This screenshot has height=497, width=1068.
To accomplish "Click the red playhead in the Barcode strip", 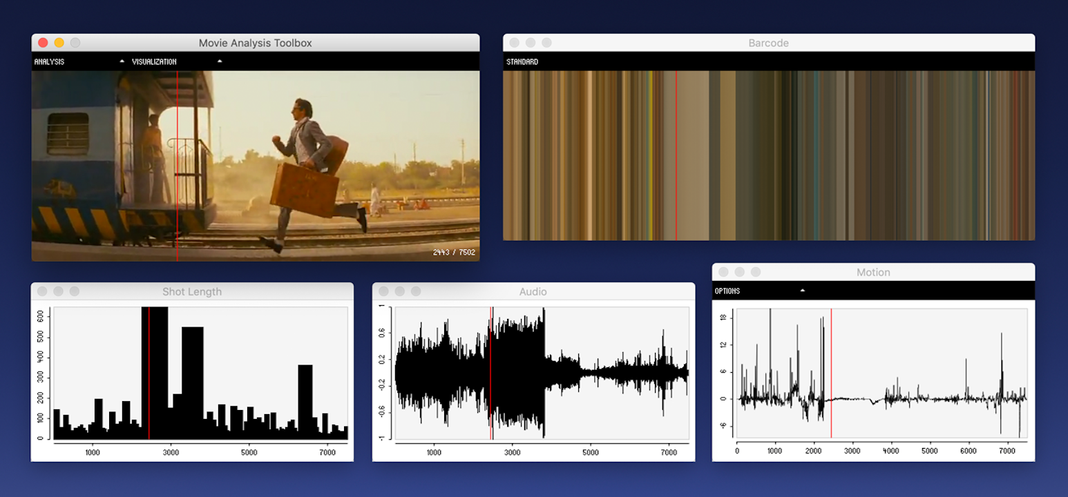I will click(x=676, y=155).
